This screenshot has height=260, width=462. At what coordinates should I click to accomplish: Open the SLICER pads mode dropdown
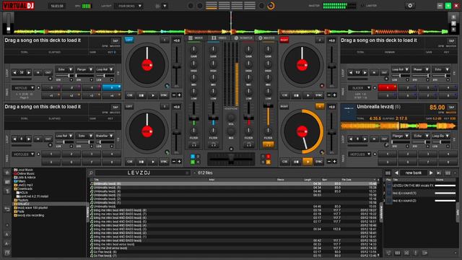coord(359,88)
